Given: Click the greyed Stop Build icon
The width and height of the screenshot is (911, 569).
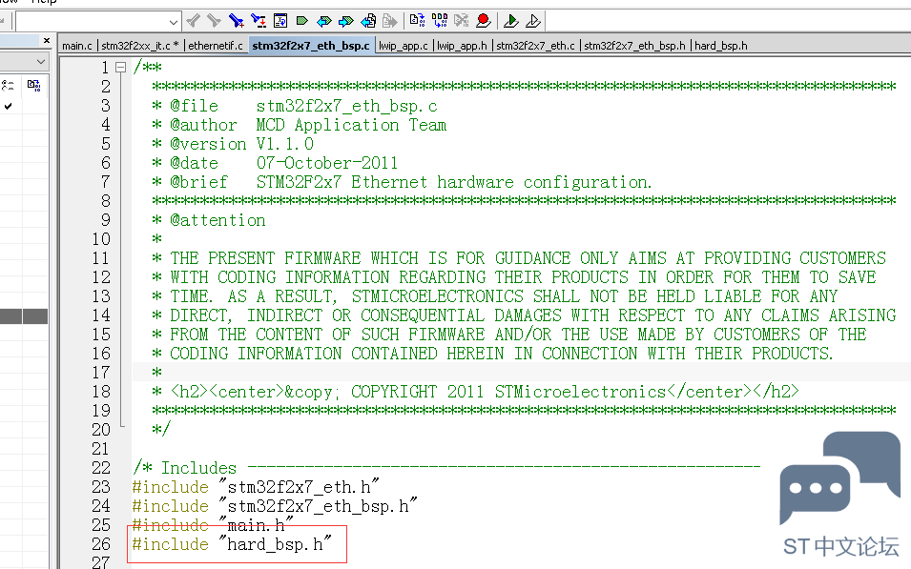Looking at the screenshot, I should click(462, 22).
